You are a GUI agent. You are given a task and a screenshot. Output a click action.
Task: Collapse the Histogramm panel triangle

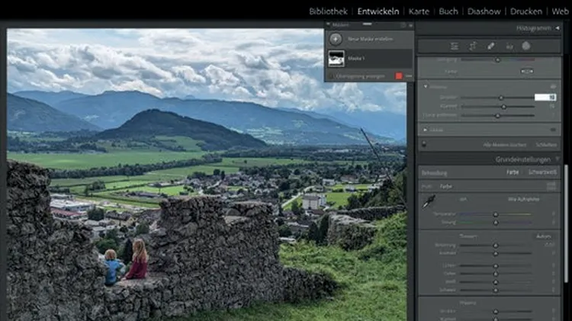(558, 27)
